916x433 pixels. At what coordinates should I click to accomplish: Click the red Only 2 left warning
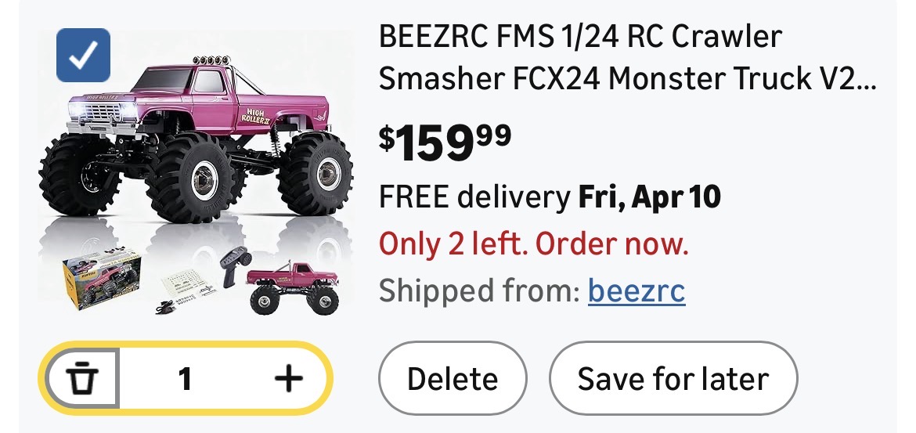pyautogui.click(x=534, y=245)
